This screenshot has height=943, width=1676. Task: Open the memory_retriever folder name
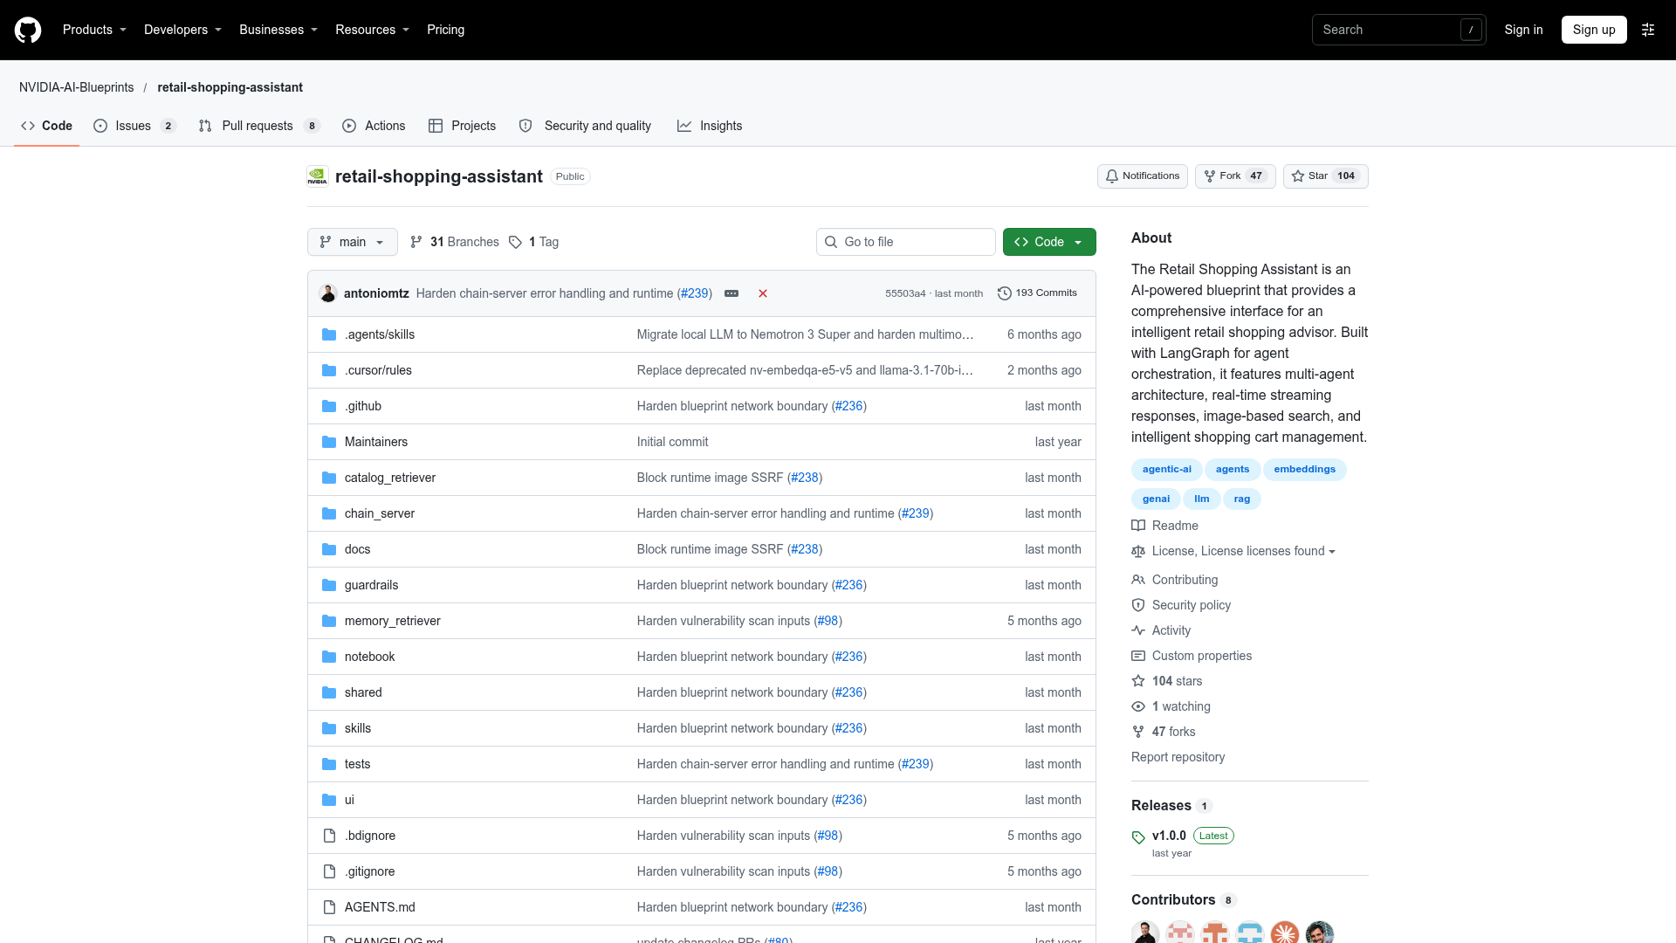pyautogui.click(x=392, y=621)
